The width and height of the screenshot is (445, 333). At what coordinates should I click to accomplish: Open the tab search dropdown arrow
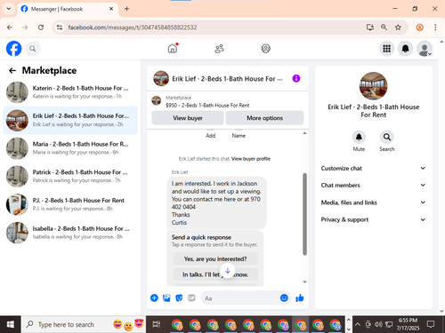(x=9, y=9)
